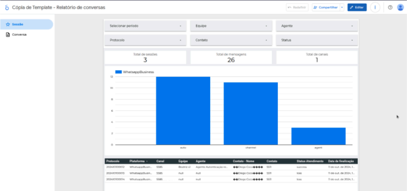Sort by the Contato - Nome column header
Viewport: 407px width, 191px height.
(x=243, y=161)
